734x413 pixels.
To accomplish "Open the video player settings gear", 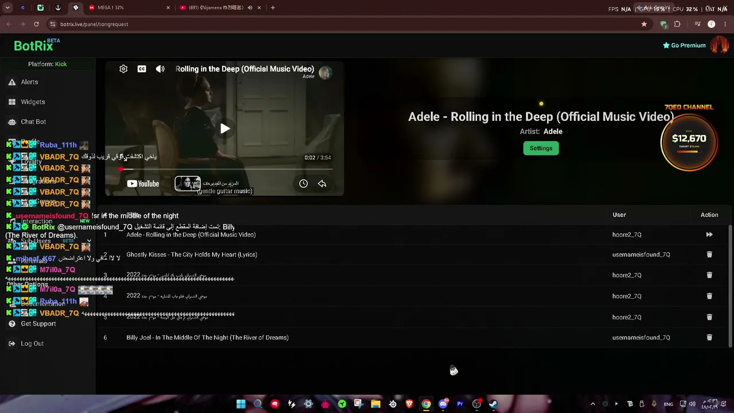I will pos(123,69).
